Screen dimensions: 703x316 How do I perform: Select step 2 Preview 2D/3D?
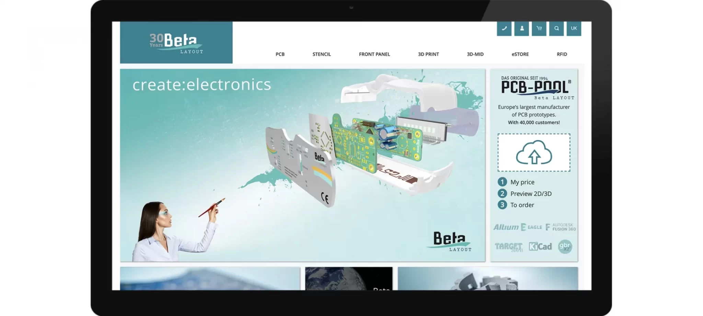[x=525, y=194]
